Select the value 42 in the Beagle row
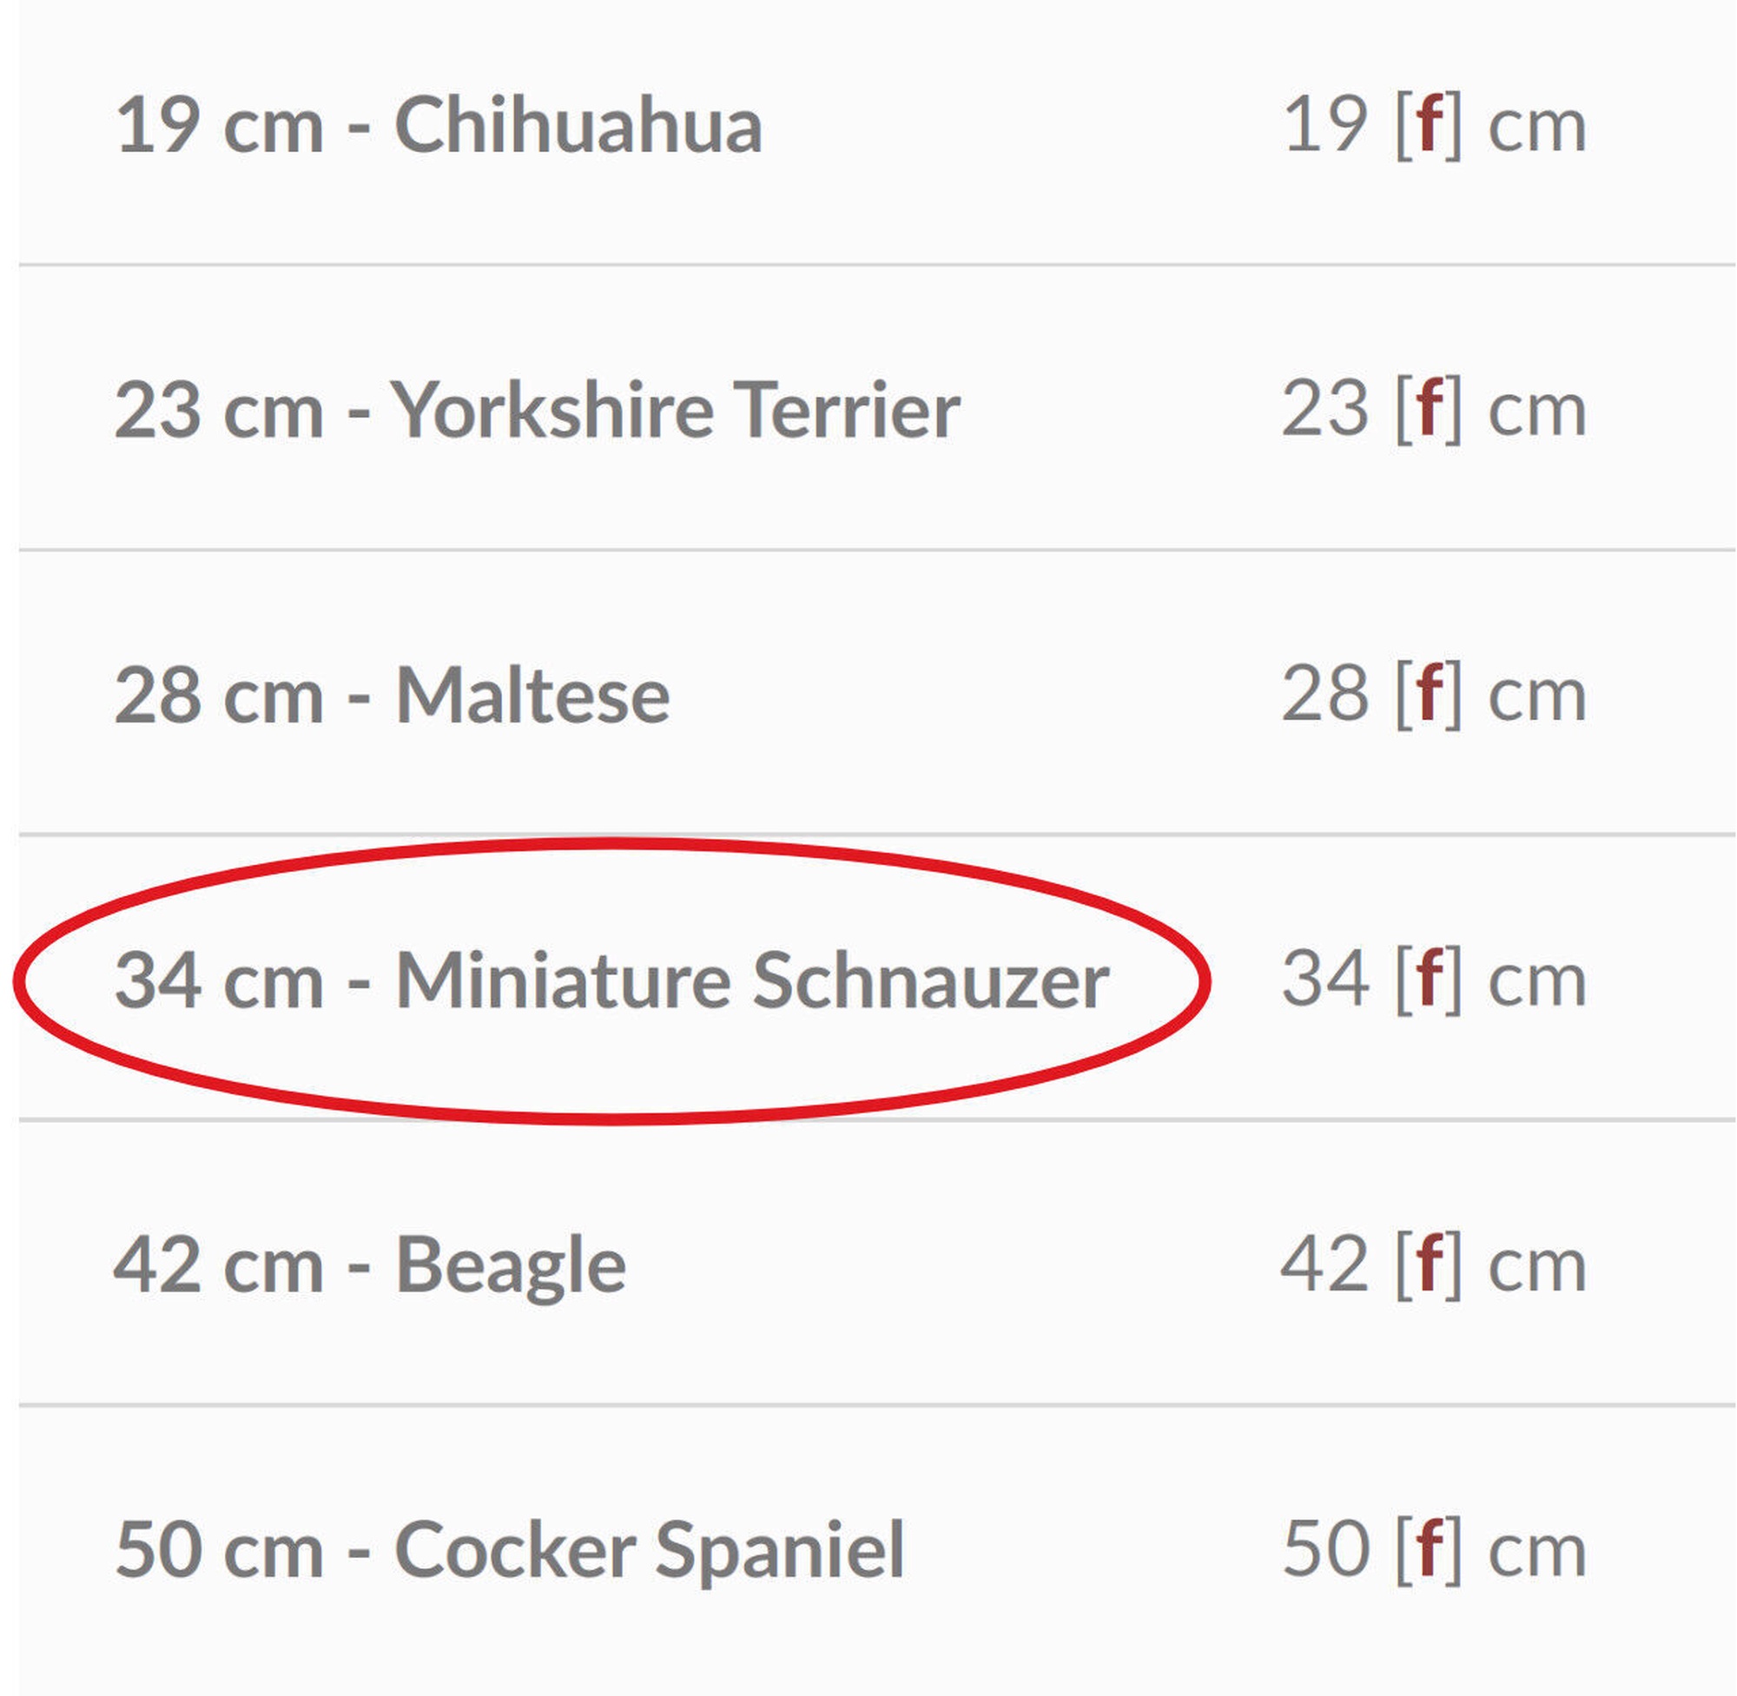 1325,1264
